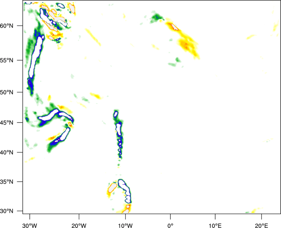Click the 45°N latitude label
The height and width of the screenshot is (228, 281).
point(7,122)
